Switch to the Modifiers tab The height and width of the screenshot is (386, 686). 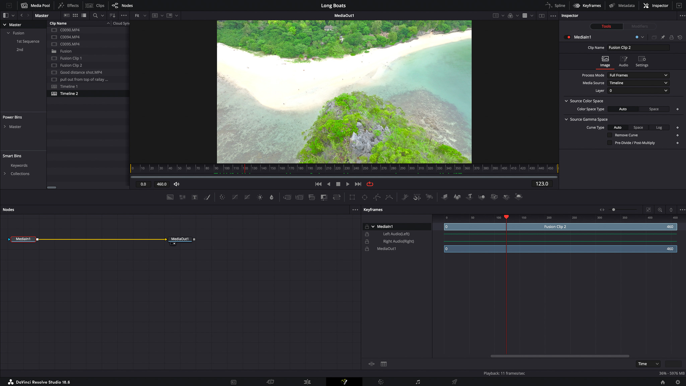coord(639,26)
